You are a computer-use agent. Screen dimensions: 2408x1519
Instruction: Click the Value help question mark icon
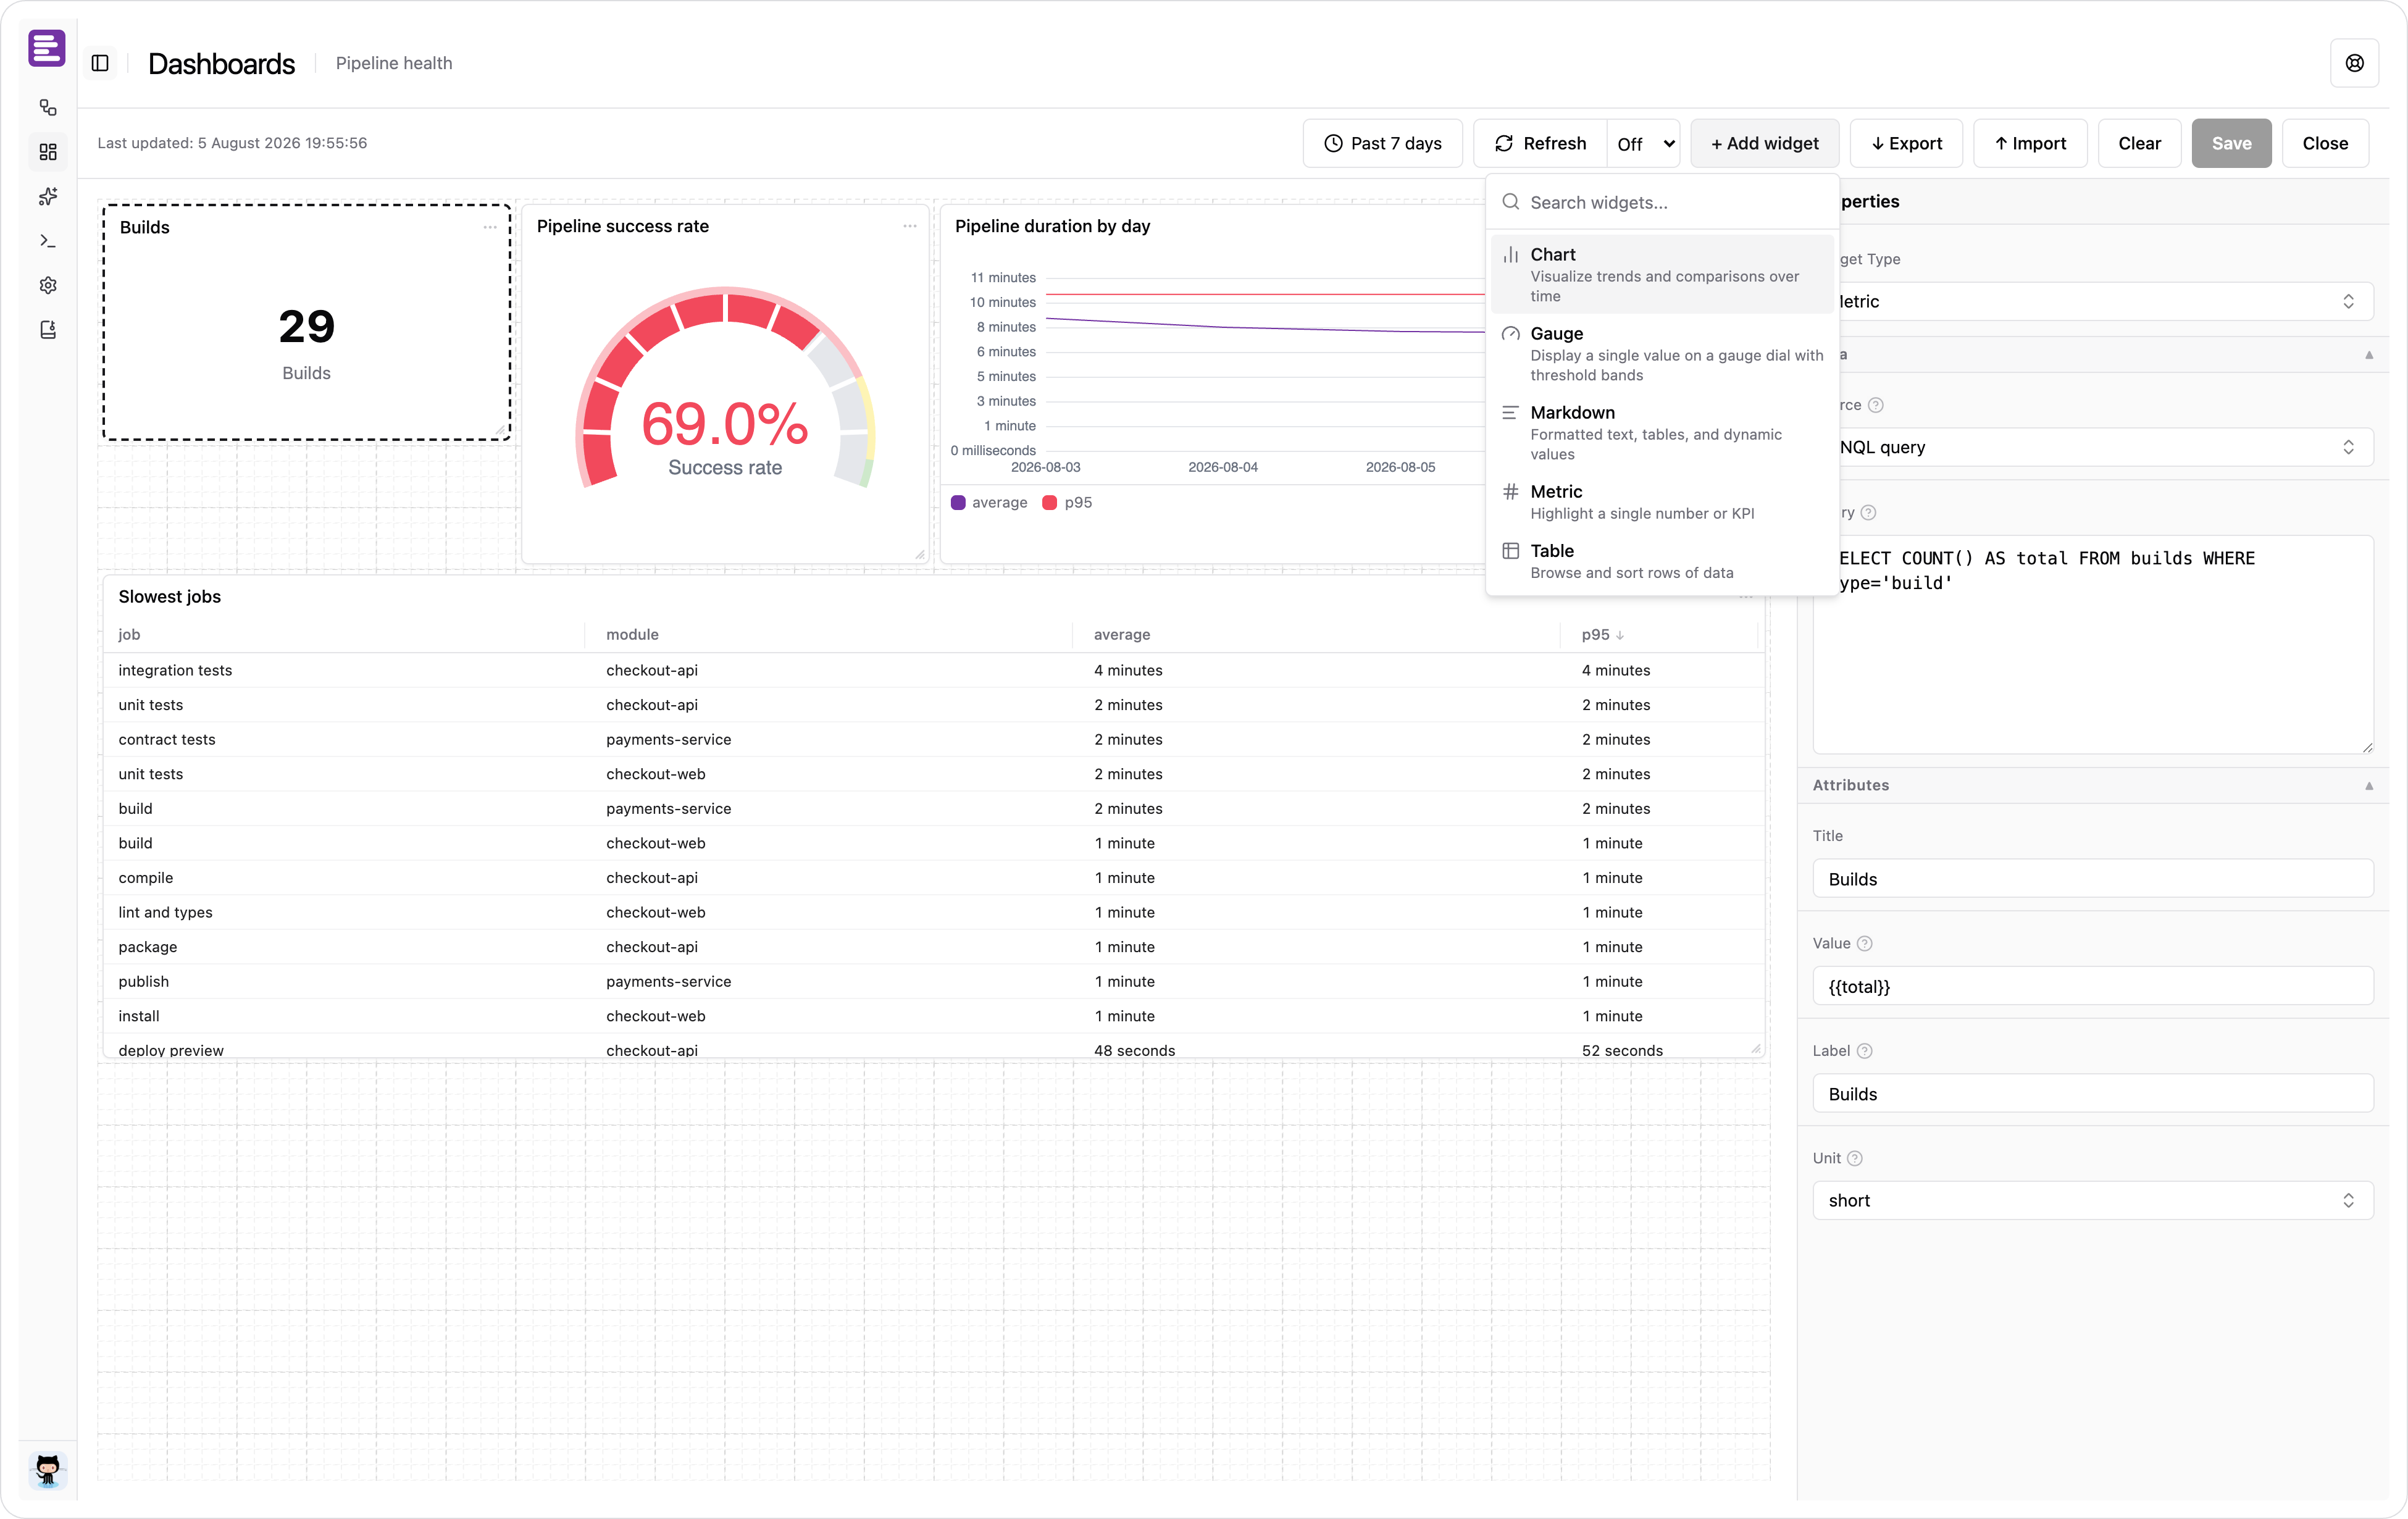1864,943
